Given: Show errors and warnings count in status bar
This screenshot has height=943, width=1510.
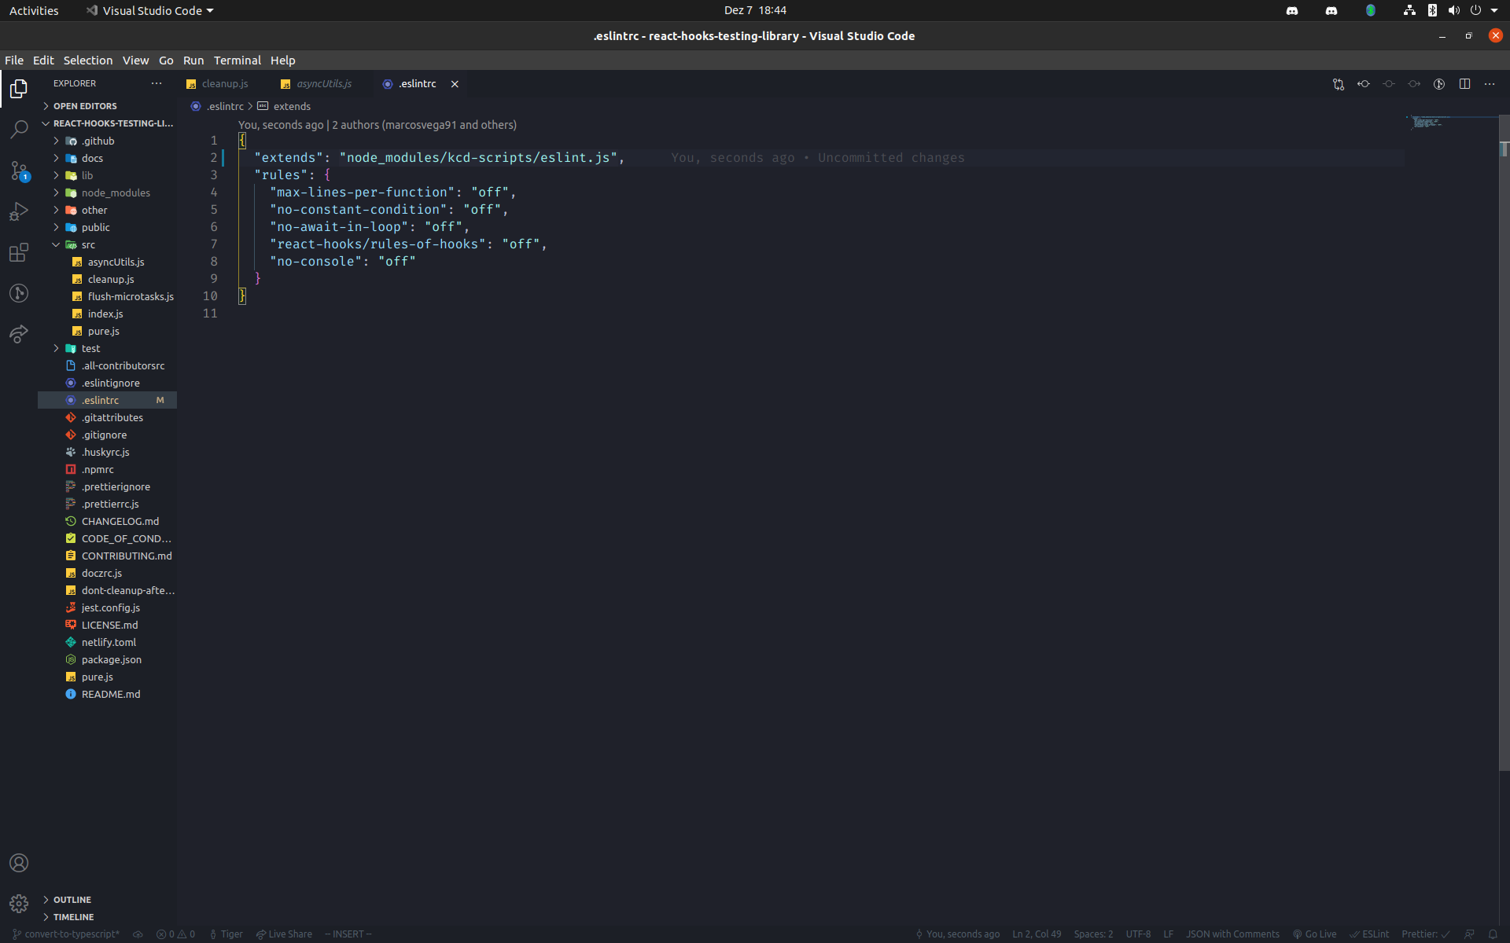Looking at the screenshot, I should tap(175, 934).
